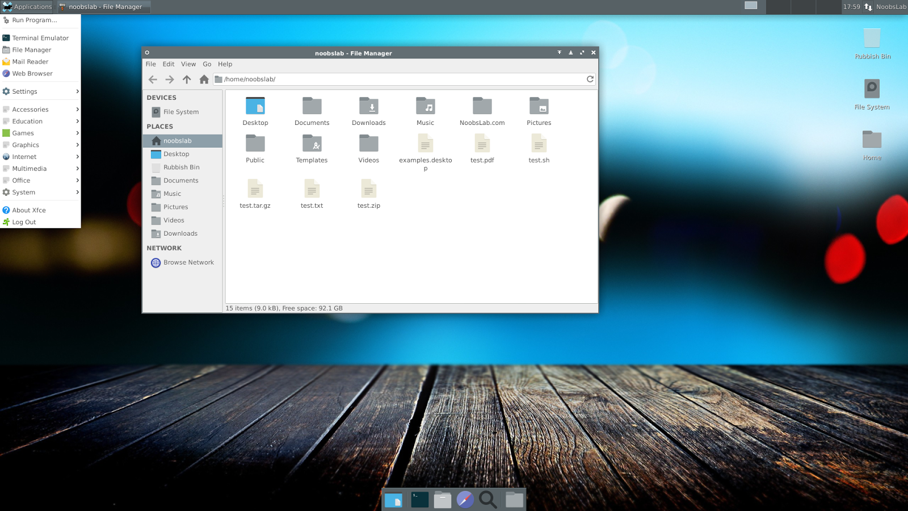This screenshot has width=908, height=511.
Task: Select File System in Devices sidebar
Action: [182, 112]
